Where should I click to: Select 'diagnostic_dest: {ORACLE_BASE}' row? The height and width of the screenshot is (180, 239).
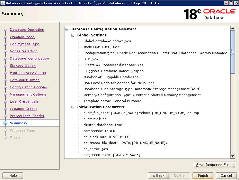click(x=112, y=155)
